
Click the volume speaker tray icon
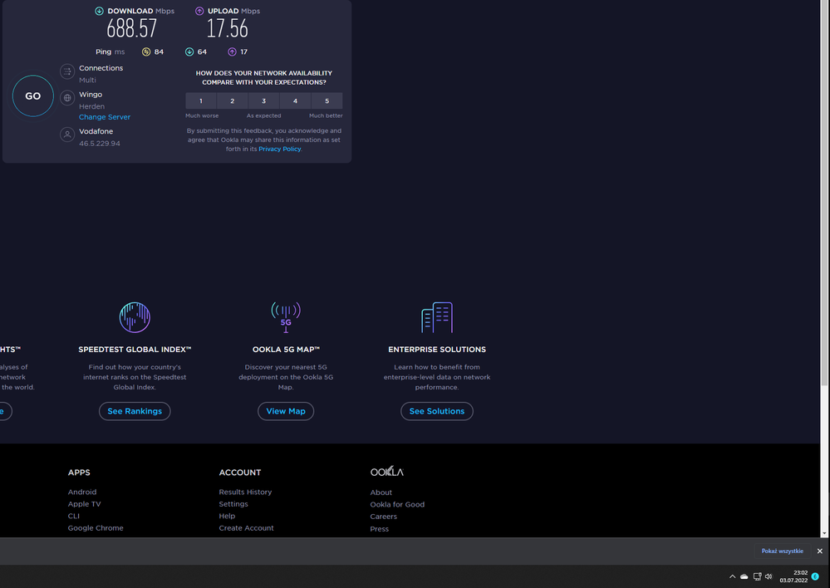pyautogui.click(x=769, y=577)
